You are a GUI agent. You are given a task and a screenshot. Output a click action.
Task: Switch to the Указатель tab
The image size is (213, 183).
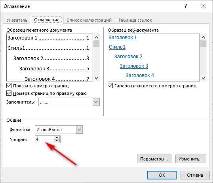(17, 20)
